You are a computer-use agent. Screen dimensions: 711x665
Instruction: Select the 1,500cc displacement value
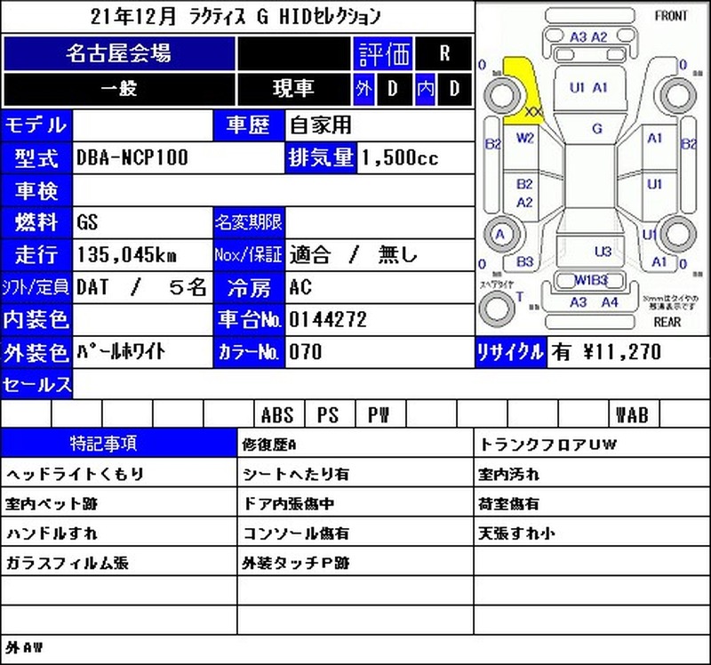click(x=399, y=158)
